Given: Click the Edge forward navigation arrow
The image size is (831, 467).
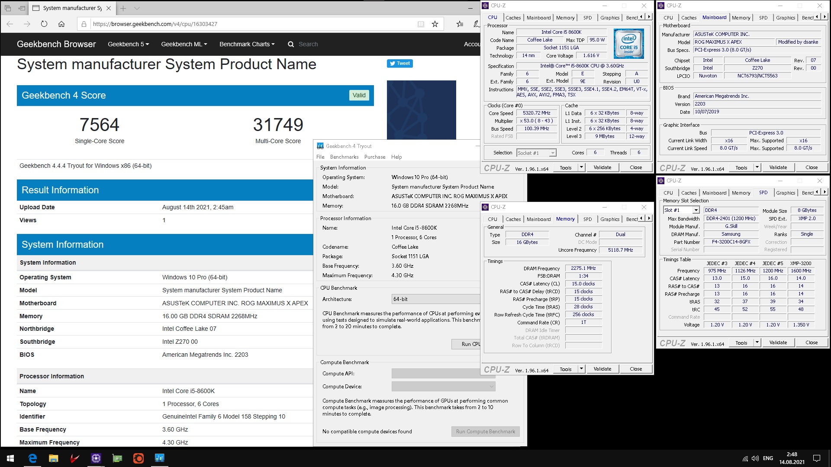Looking at the screenshot, I should point(27,24).
